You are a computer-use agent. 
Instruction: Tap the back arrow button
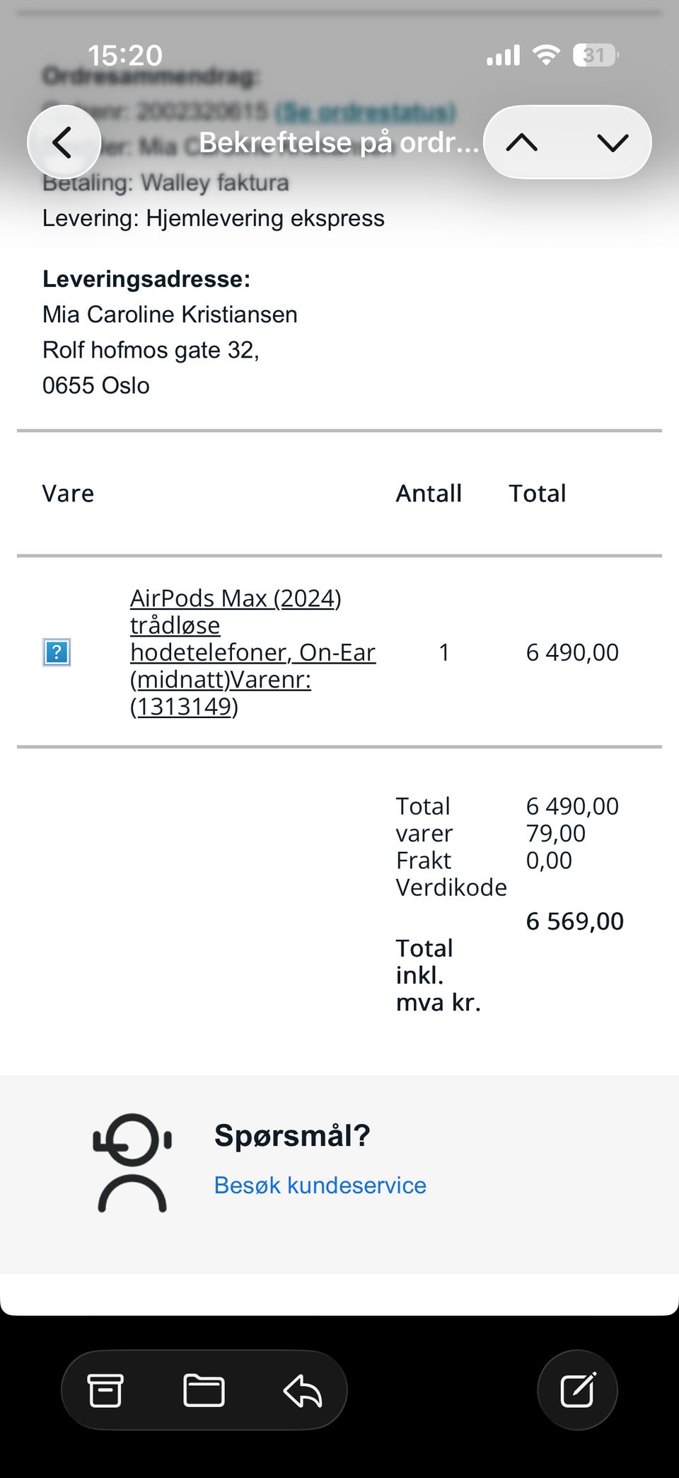64,142
